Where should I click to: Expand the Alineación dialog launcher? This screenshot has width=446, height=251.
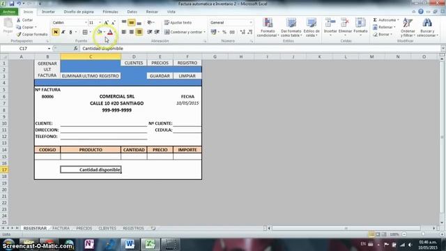(205, 41)
